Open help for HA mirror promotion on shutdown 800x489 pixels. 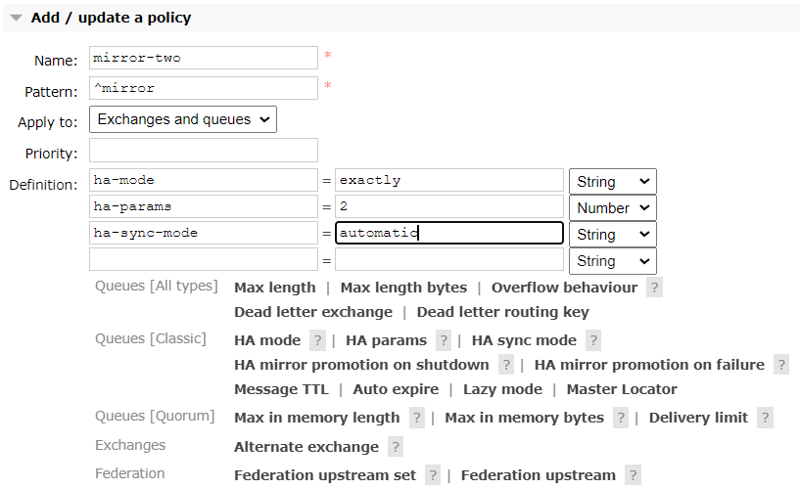coord(506,365)
